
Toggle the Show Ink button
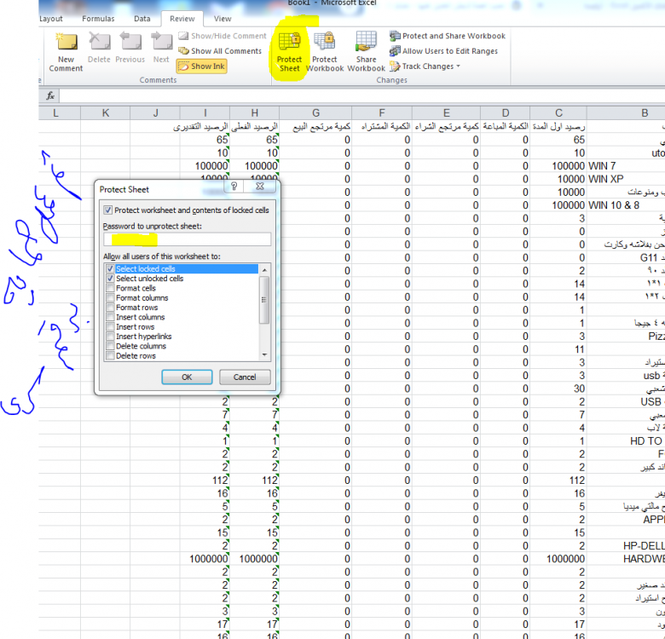(201, 66)
